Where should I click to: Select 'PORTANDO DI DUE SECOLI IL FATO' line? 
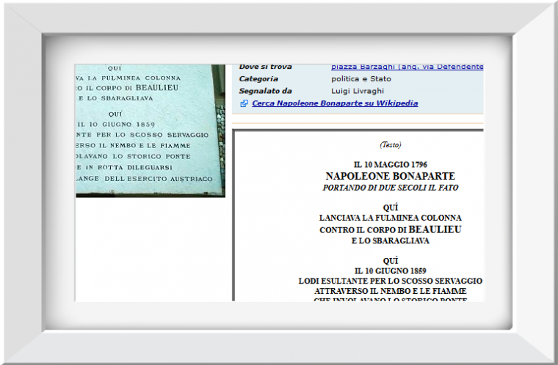[x=391, y=188]
